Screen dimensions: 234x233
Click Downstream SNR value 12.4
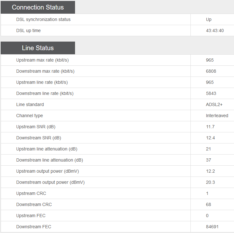210,138
